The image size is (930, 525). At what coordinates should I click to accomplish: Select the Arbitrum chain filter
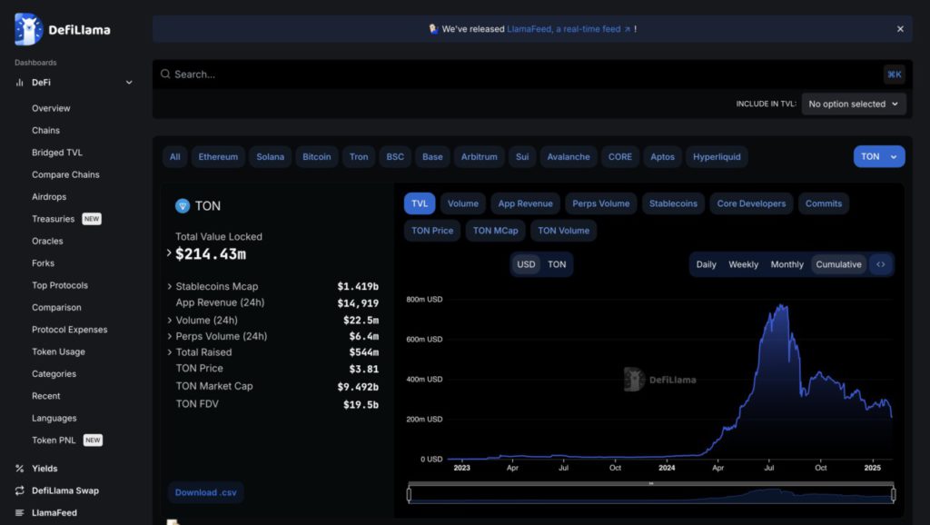tap(480, 156)
